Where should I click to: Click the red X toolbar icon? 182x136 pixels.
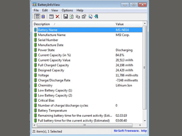pyautogui.click(x=57, y=17)
